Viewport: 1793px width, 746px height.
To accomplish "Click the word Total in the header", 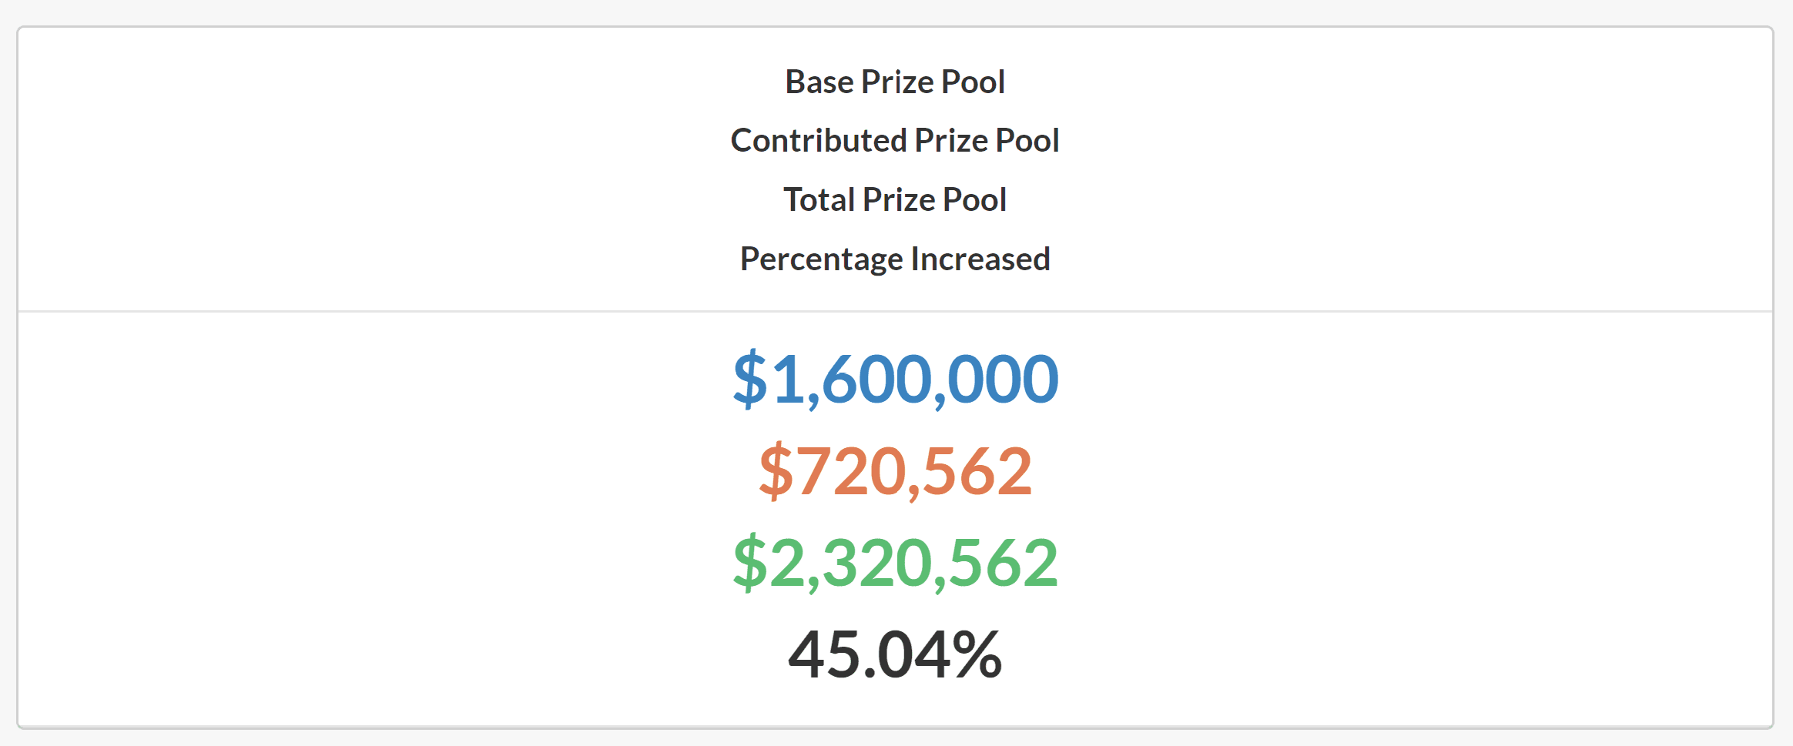I will (x=819, y=200).
